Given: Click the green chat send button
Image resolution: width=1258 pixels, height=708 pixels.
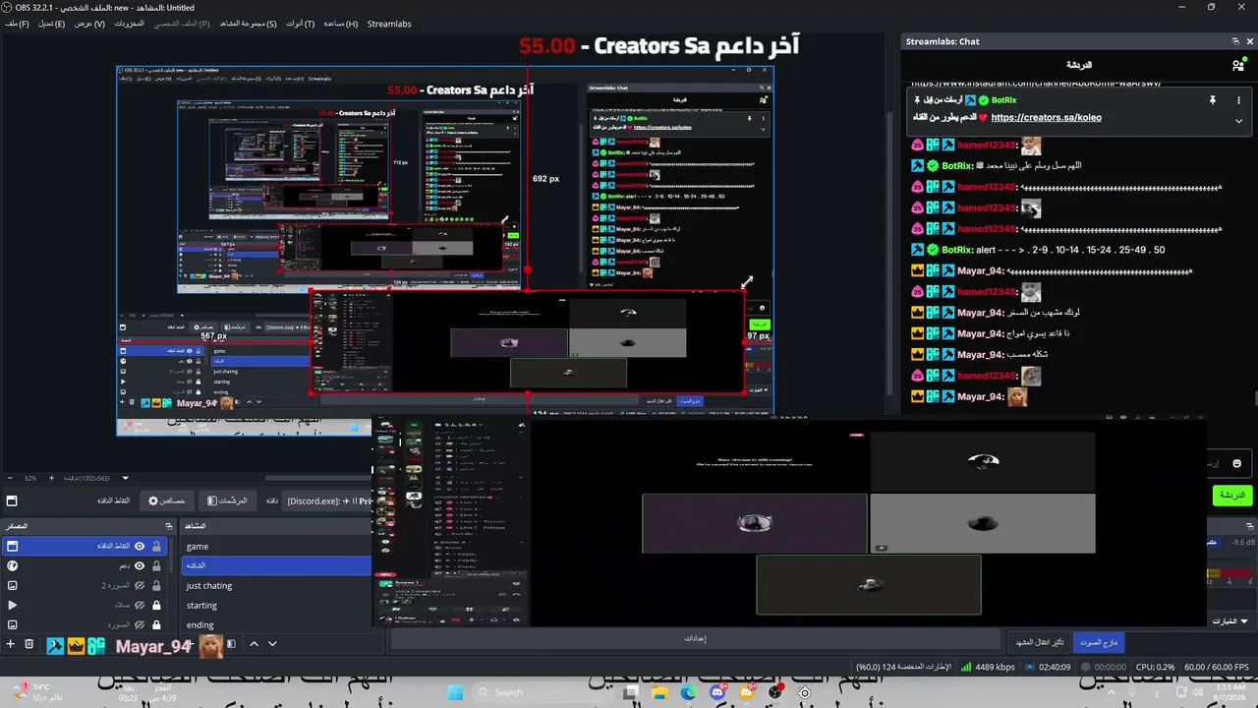Looking at the screenshot, I should [1231, 496].
